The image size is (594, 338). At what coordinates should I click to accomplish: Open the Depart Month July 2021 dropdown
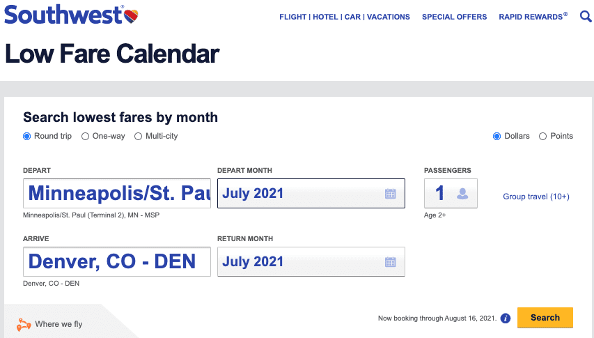pyautogui.click(x=311, y=193)
